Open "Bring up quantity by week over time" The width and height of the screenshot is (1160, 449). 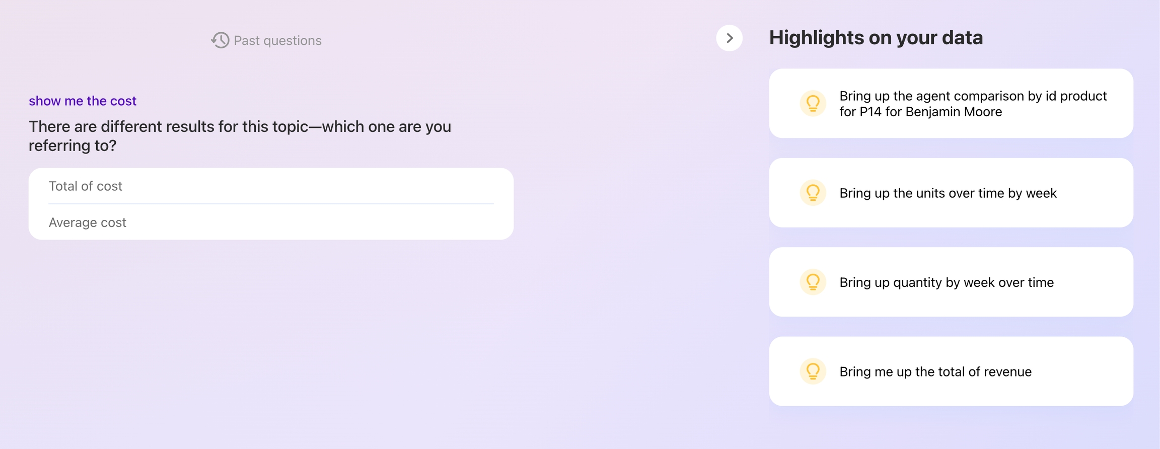[946, 282]
